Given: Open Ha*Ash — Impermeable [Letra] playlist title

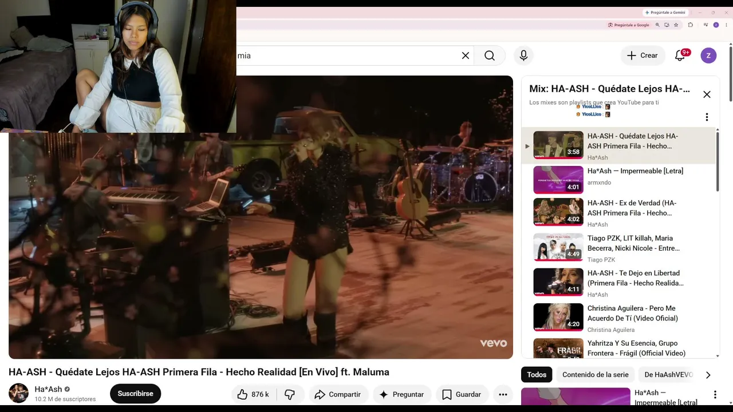Looking at the screenshot, I should coord(635,171).
